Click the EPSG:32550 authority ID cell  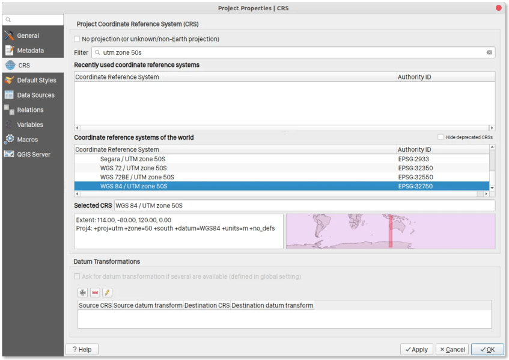pos(415,177)
